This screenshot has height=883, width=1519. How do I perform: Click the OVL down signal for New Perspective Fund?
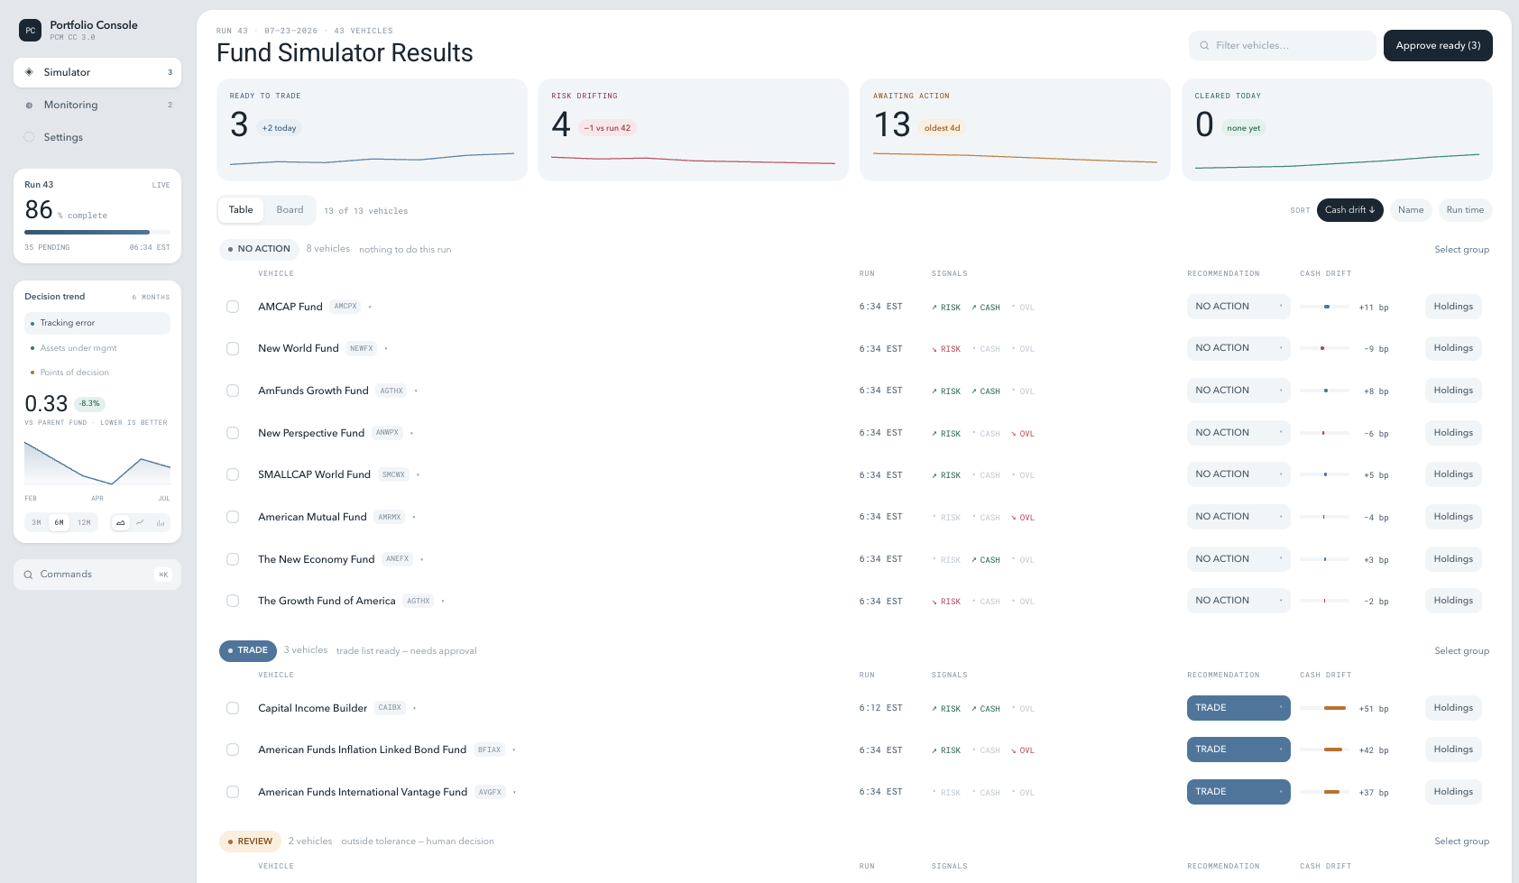[1023, 434]
